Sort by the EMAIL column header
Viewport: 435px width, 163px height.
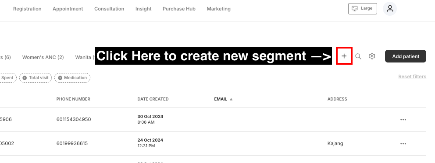(x=221, y=99)
